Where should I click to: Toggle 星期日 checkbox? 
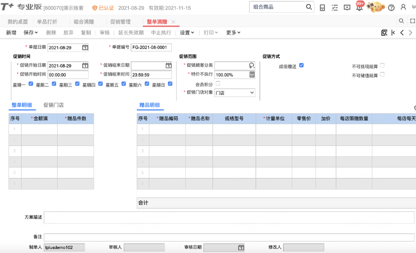tap(170, 83)
